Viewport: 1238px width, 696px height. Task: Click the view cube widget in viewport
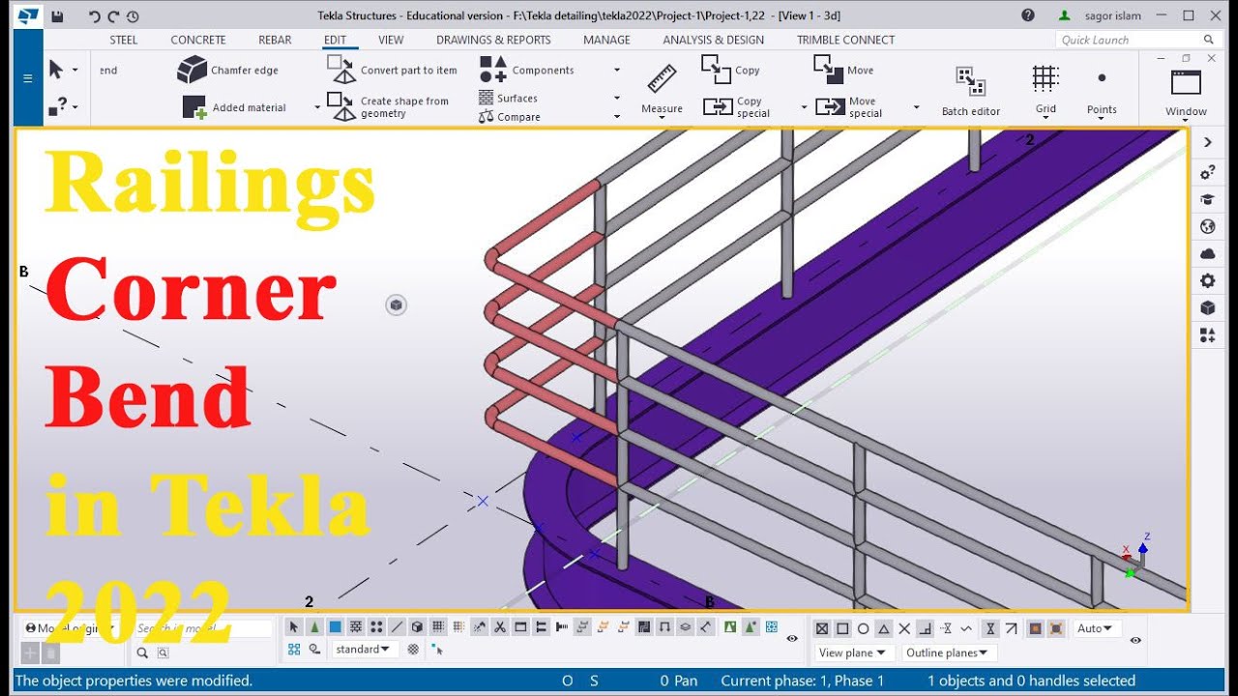396,305
